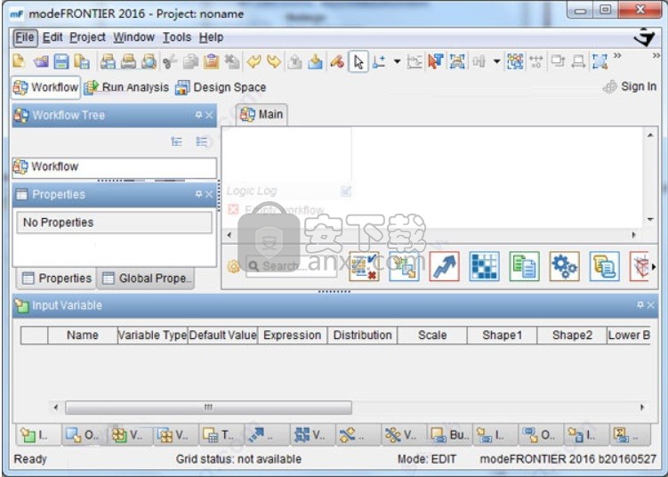This screenshot has width=668, height=477.
Task: Open the Project menu
Action: pyautogui.click(x=88, y=37)
